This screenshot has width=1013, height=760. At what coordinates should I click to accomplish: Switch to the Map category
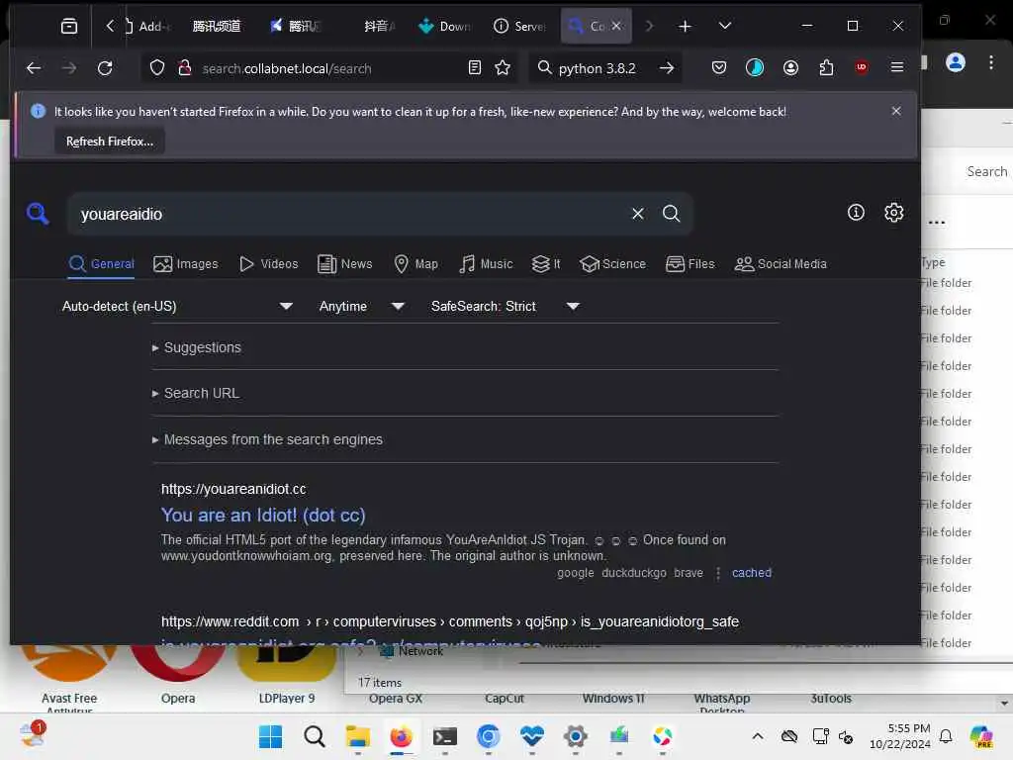(416, 263)
